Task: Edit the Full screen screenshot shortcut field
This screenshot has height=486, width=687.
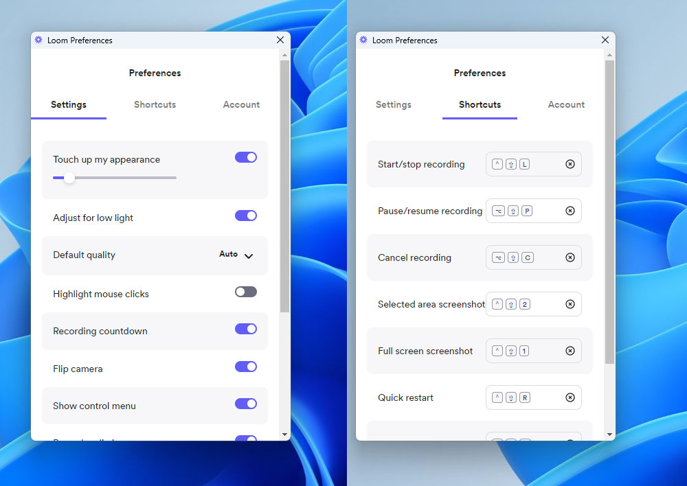Action: coord(534,351)
